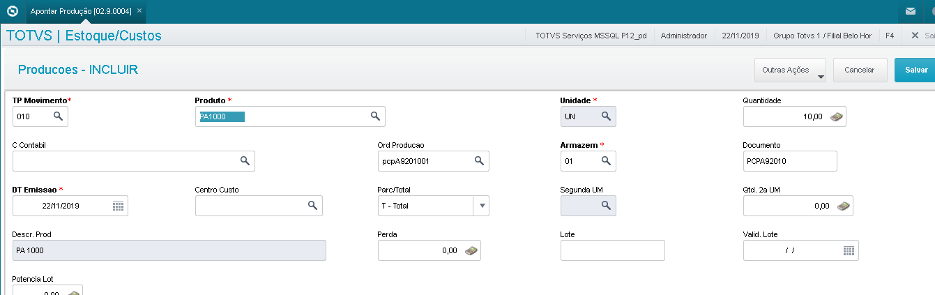Click the TOTVS | Estoque/Custos module title
This screenshot has width=935, height=295.
point(84,36)
